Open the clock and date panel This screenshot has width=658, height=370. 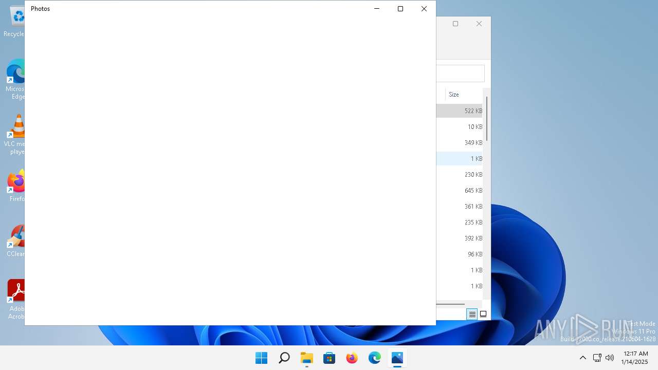tap(635, 358)
